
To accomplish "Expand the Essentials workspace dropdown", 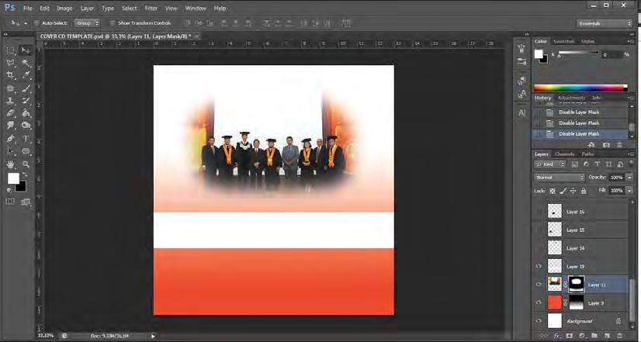I will [x=605, y=23].
